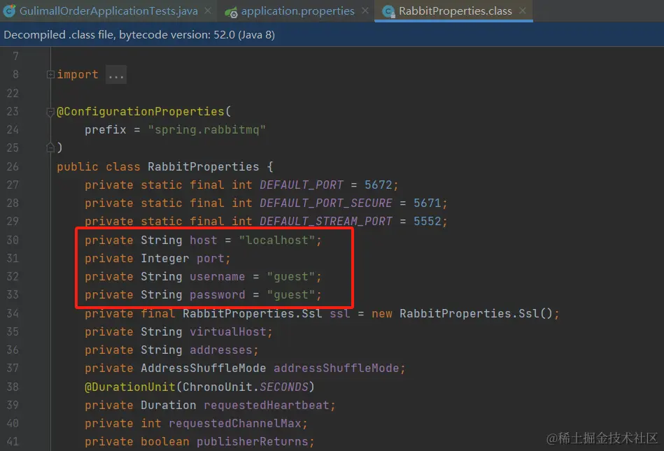Click the SECONDS enum constant
Screen dimensions: 664x451
pos(284,387)
